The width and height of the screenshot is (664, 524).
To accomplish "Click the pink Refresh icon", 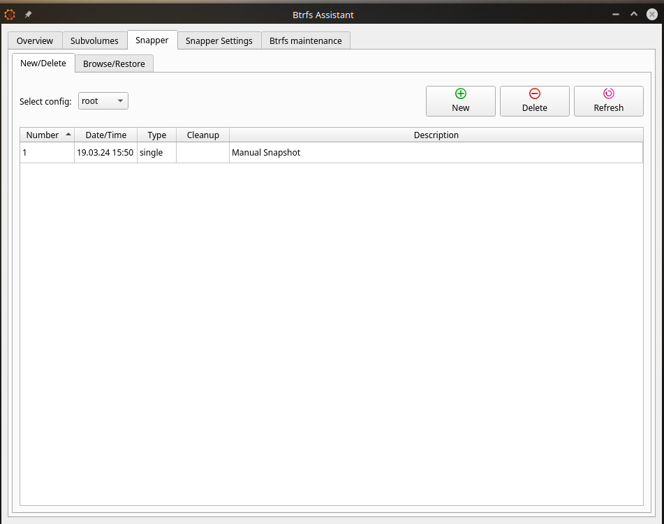I will (608, 93).
